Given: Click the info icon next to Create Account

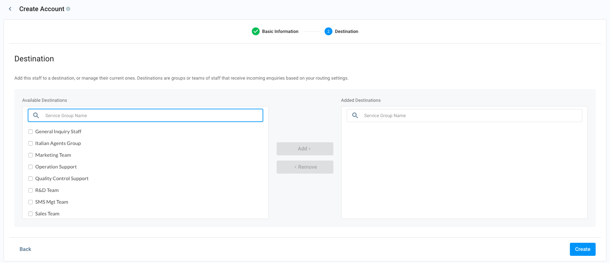Looking at the screenshot, I should point(68,9).
